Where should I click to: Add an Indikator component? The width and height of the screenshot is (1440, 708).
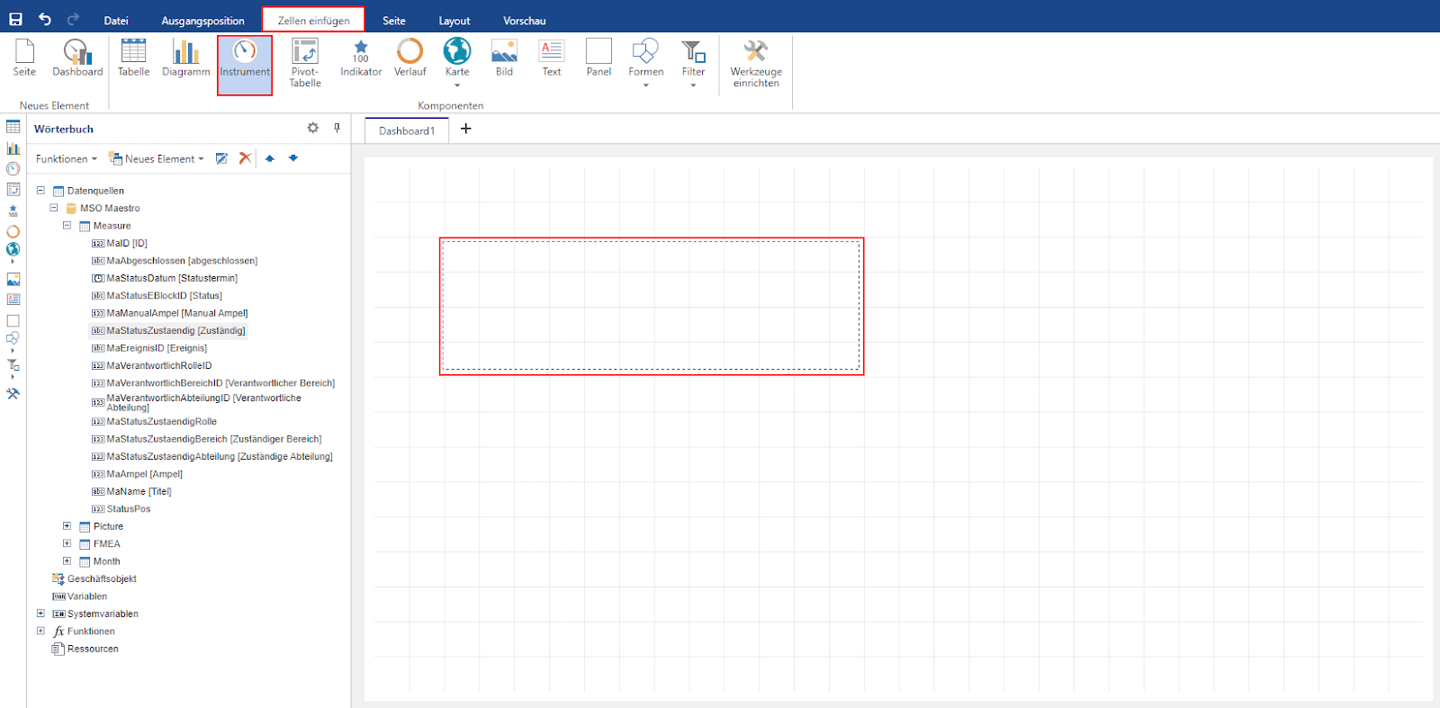click(x=361, y=58)
